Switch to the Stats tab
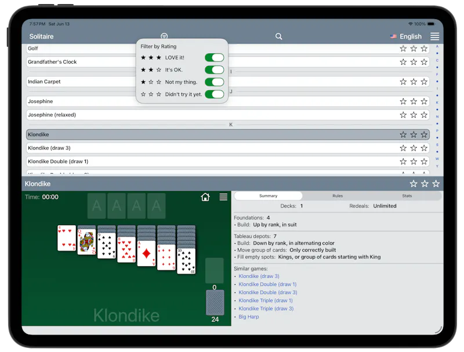464x352 pixels. (407, 196)
